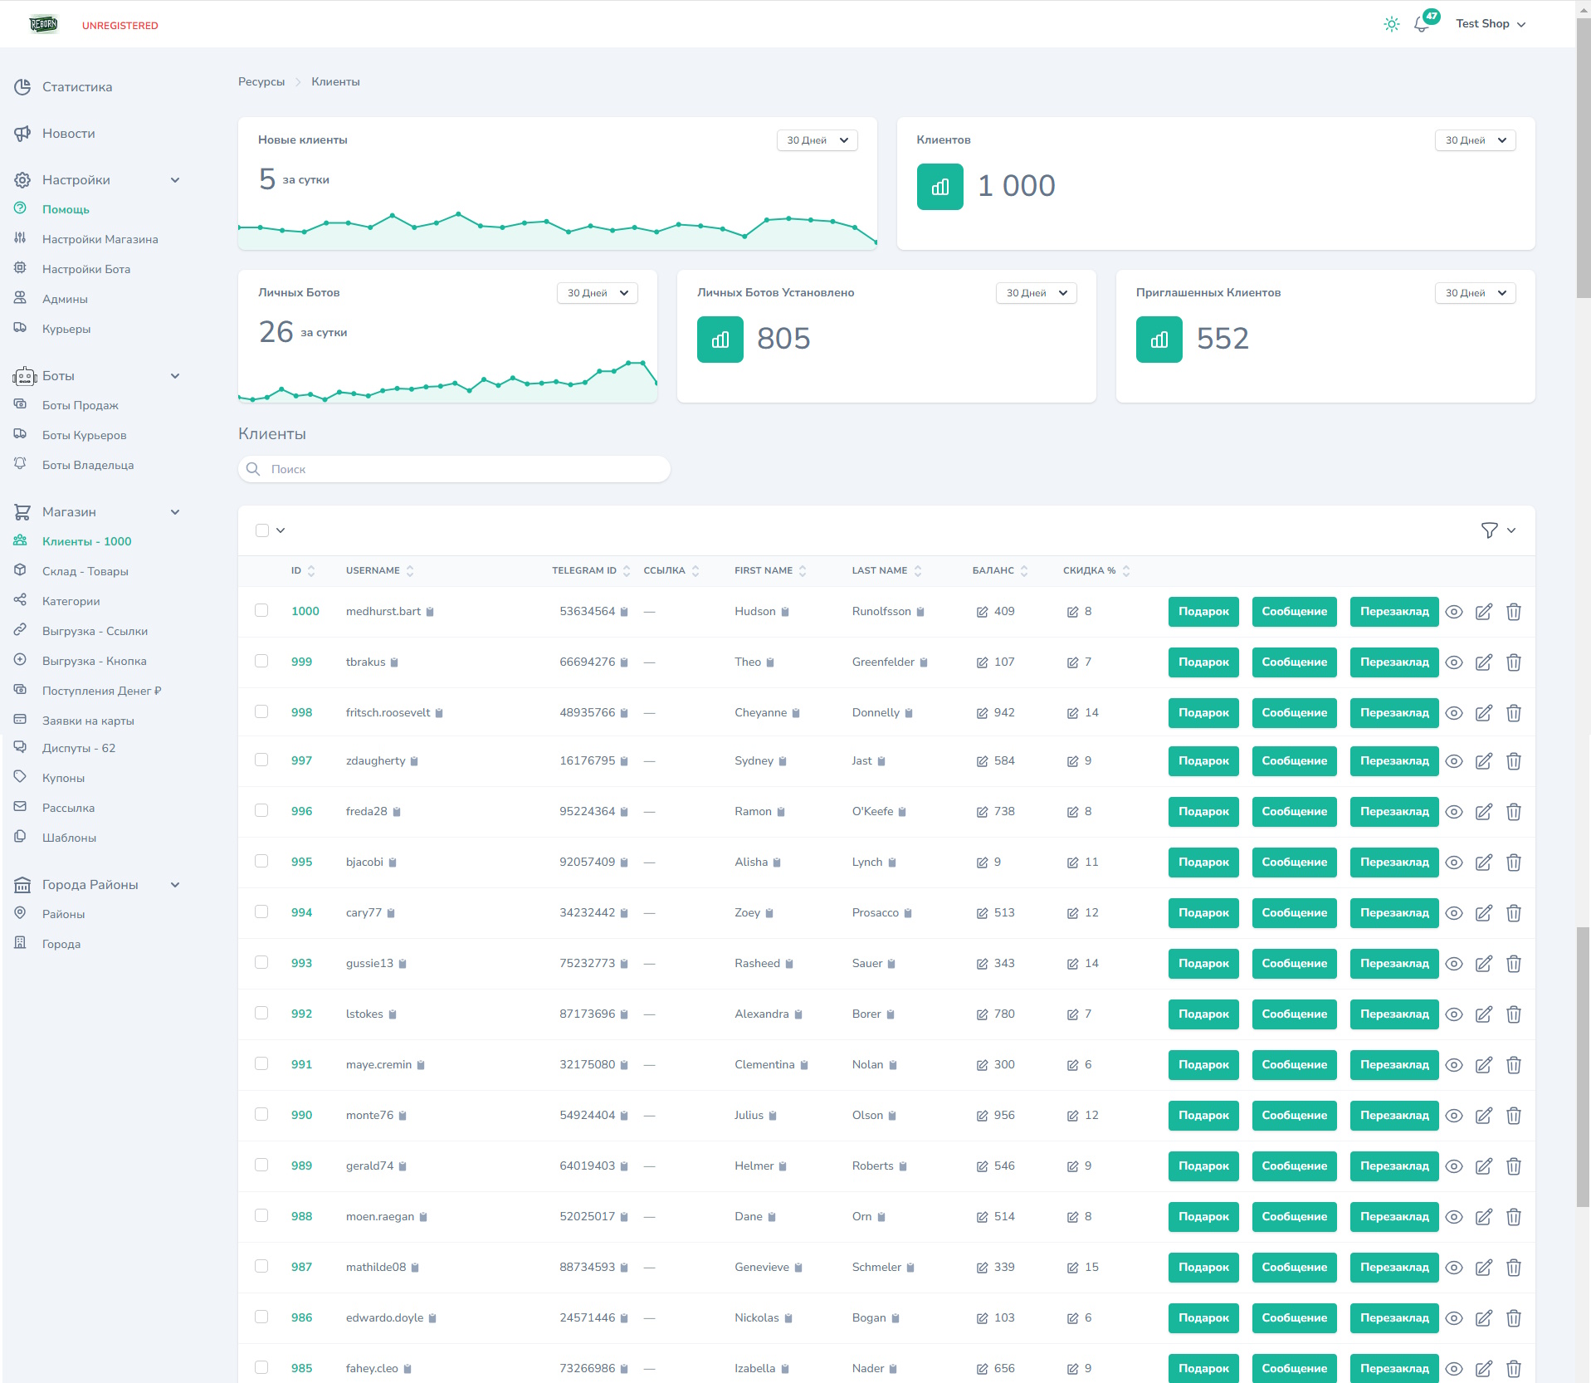
Task: Click Сообщение button for client 995
Action: [x=1294, y=863]
